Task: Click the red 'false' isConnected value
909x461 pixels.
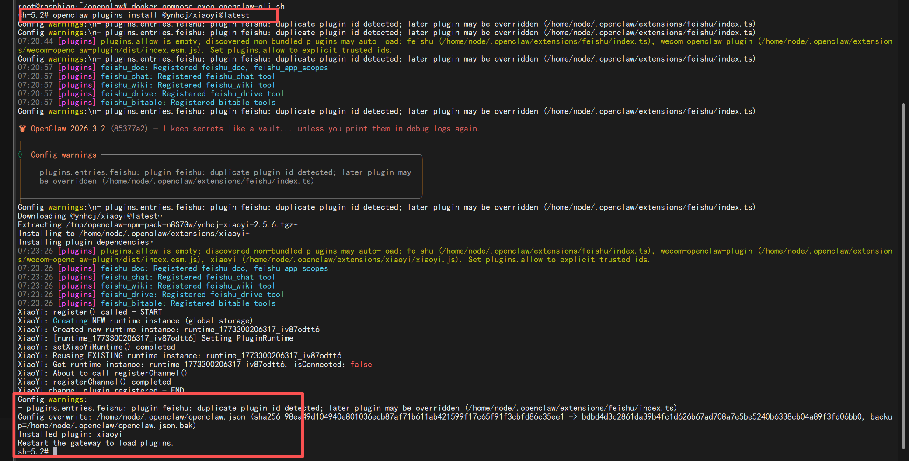Action: click(361, 365)
